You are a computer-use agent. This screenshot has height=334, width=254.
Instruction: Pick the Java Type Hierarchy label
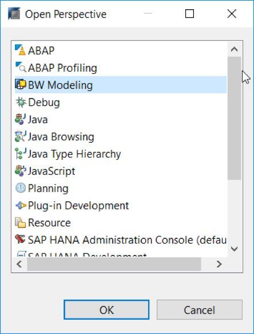(74, 154)
